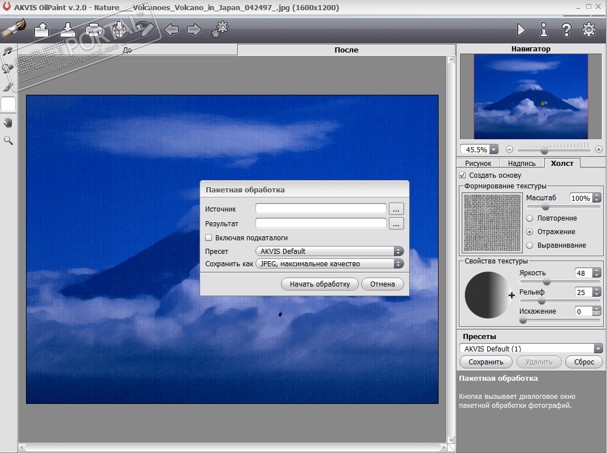Select the Zoom magnifier tool
This screenshot has height=453, width=607.
pos(8,140)
